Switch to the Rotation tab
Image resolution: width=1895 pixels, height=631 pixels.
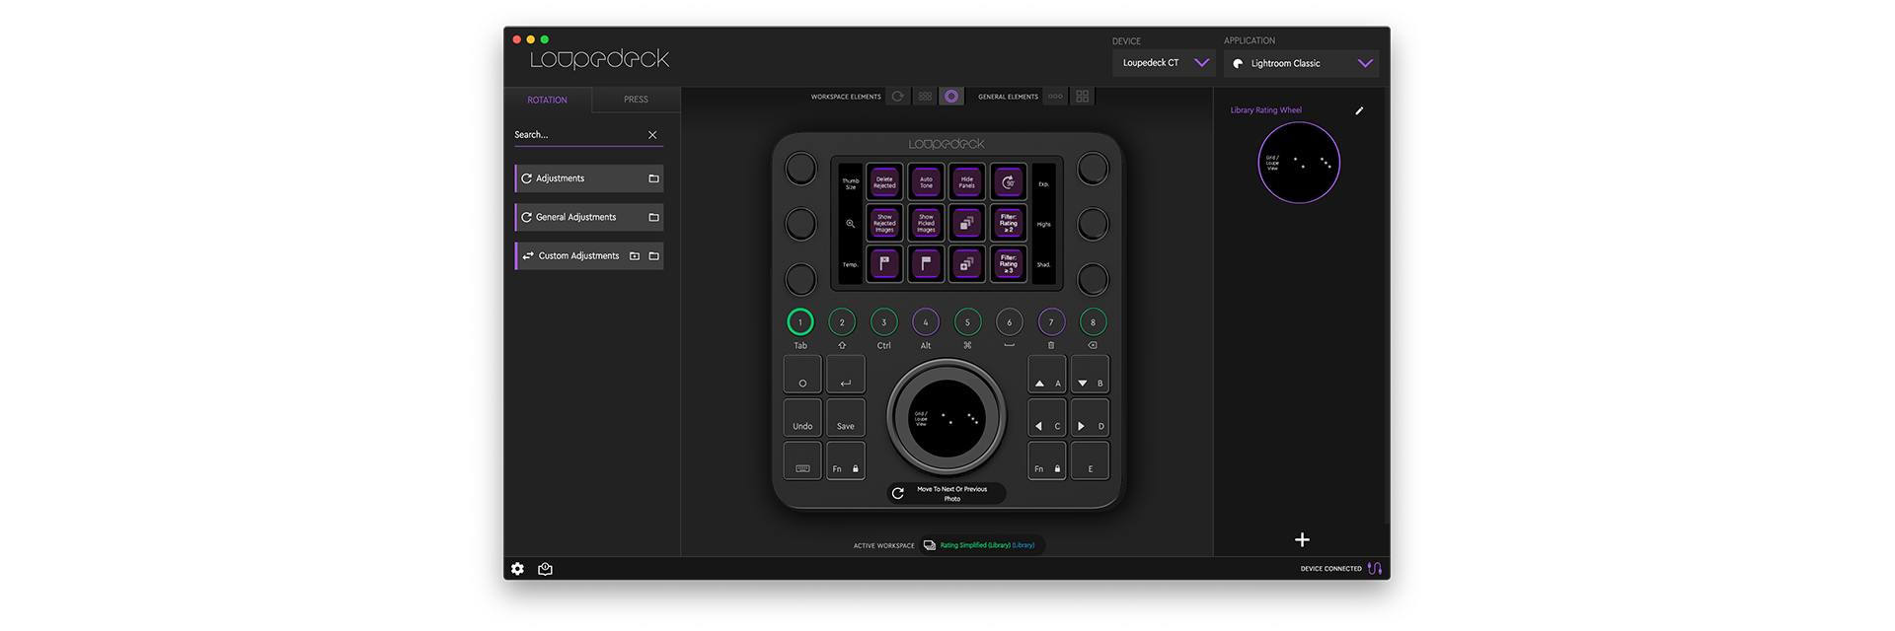pos(548,100)
